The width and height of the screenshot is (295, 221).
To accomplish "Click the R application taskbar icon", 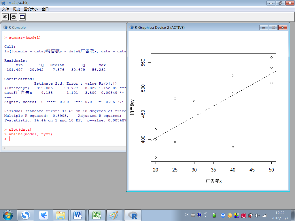I will click(x=133, y=215).
